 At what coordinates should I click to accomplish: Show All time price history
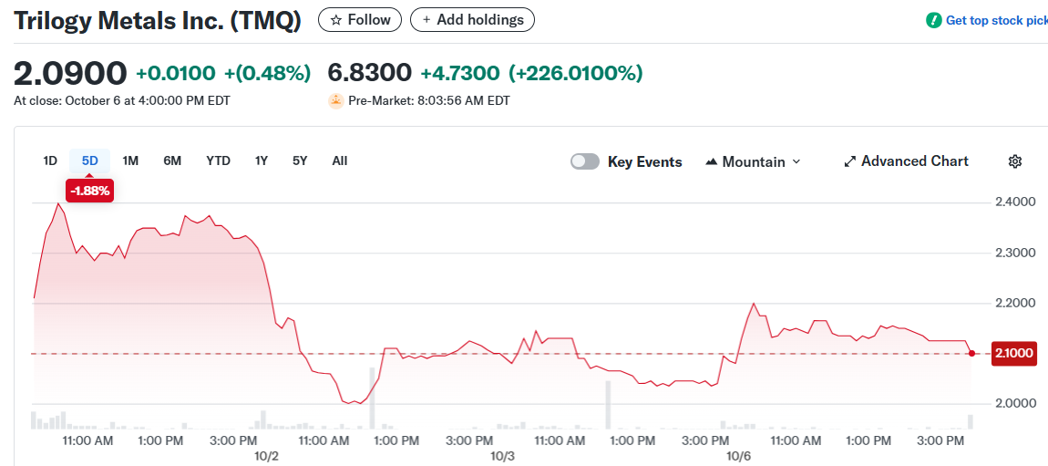coord(340,161)
